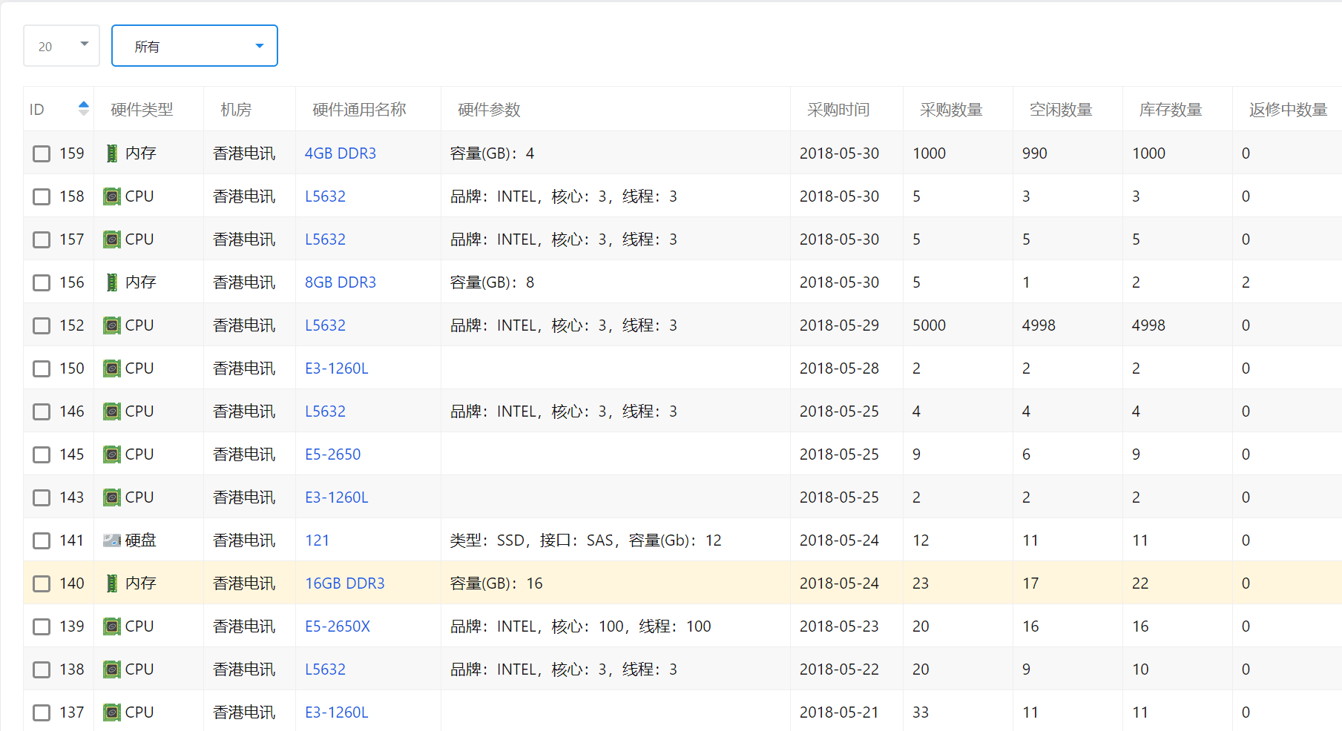The height and width of the screenshot is (731, 1342).
Task: Click the CPU icon in row 138
Action: [112, 669]
